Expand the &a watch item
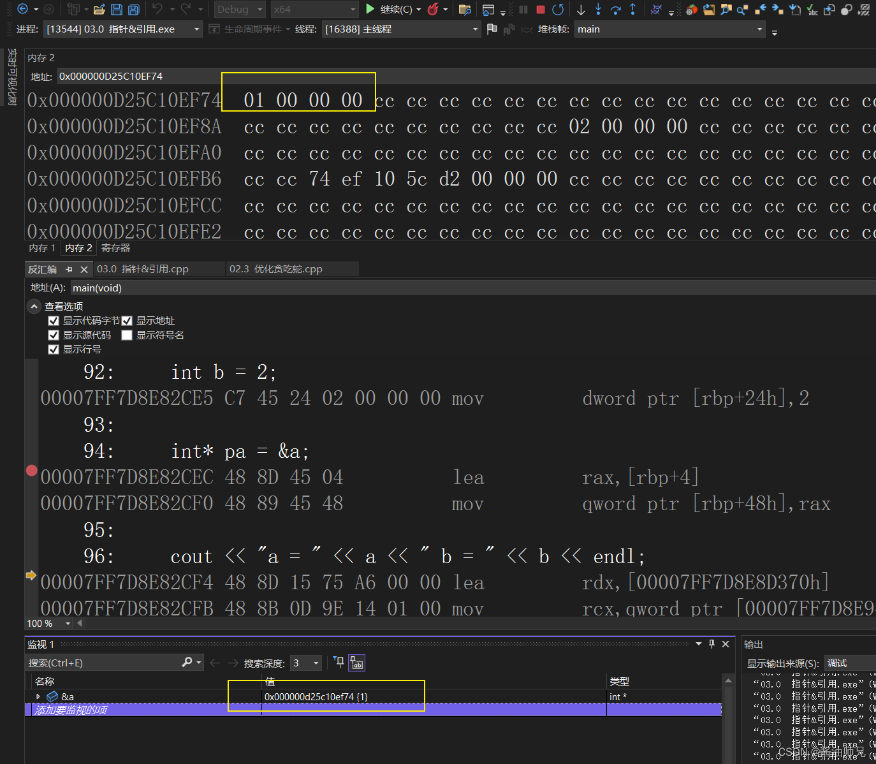 tap(38, 696)
